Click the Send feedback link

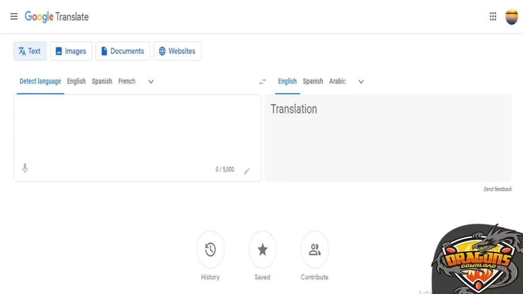tap(498, 188)
